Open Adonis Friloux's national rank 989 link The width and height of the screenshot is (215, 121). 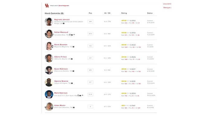tap(126, 59)
